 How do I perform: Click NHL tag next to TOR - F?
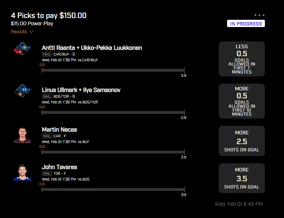47,173
